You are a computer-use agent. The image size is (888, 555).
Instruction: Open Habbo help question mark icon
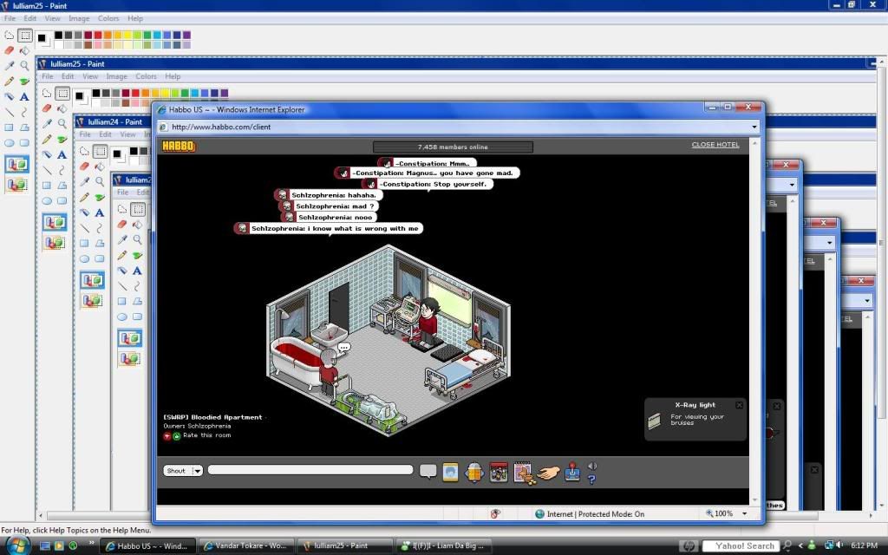tap(591, 479)
